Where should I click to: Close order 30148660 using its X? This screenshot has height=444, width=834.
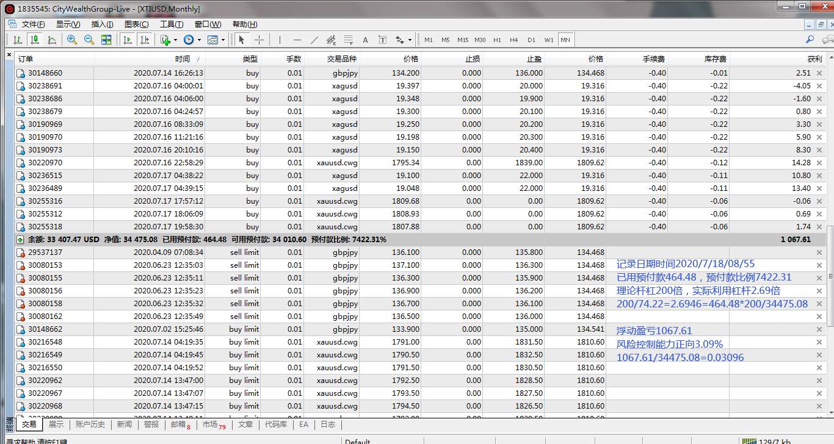click(819, 73)
